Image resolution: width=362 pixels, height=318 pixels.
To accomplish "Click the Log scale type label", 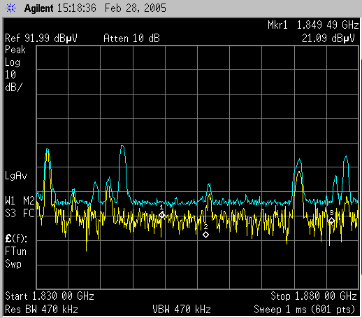I will [x=13, y=62].
